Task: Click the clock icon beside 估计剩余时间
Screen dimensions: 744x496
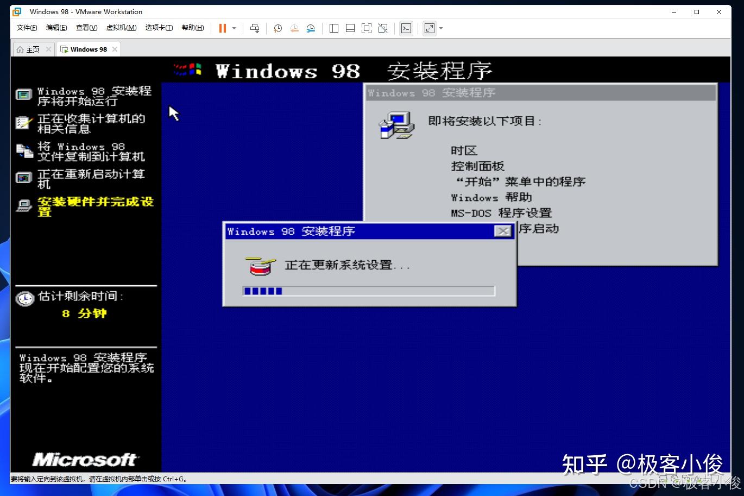Action: pos(25,298)
